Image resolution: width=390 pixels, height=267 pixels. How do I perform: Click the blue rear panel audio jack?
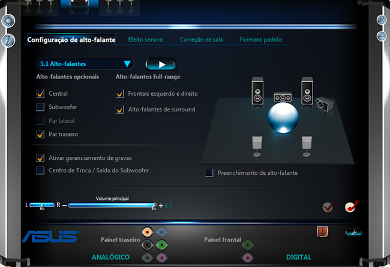click(161, 232)
